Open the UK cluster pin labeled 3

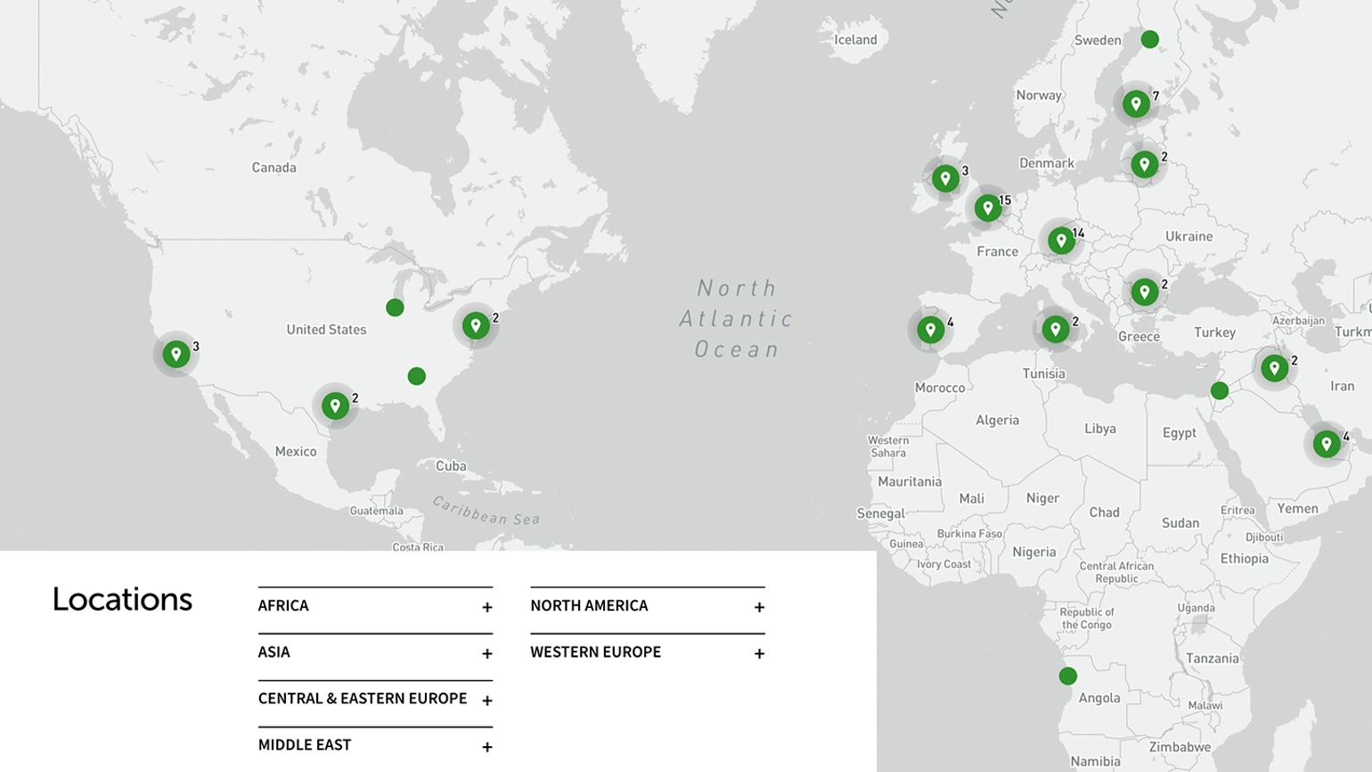tap(944, 178)
